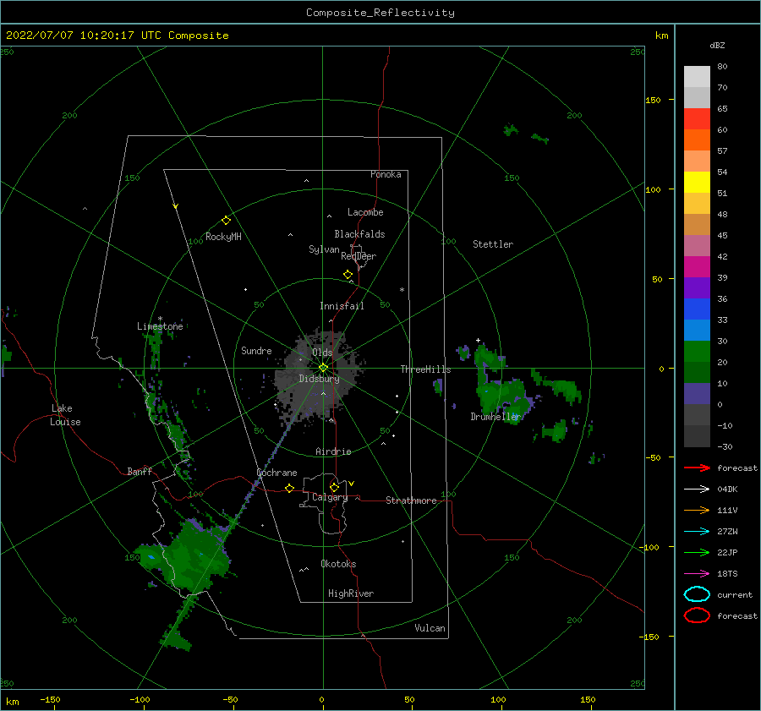The image size is (761, 711).
Task: Click the Sundre city label
Action: pyautogui.click(x=256, y=350)
